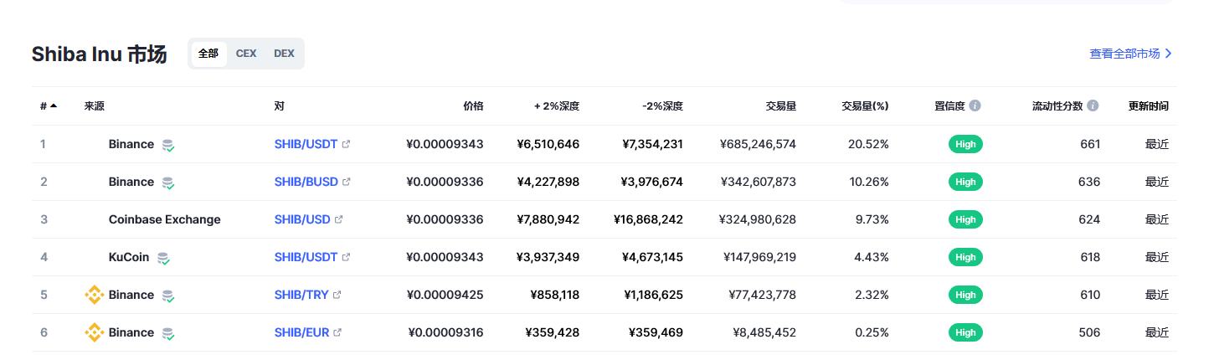Click the Binance logo in row 6

(x=94, y=332)
